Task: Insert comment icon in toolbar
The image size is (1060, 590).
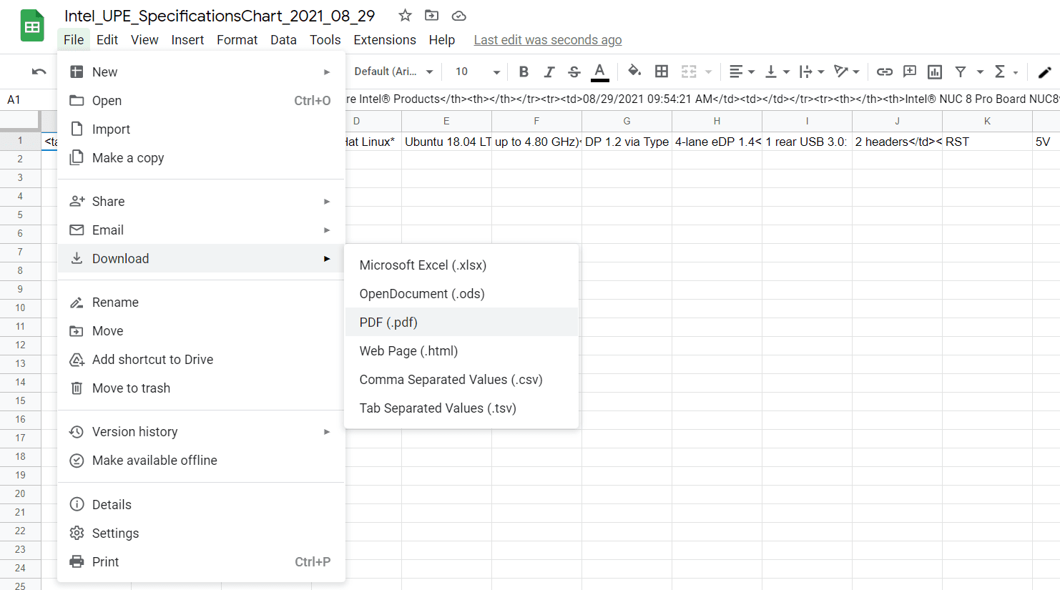Action: point(910,72)
